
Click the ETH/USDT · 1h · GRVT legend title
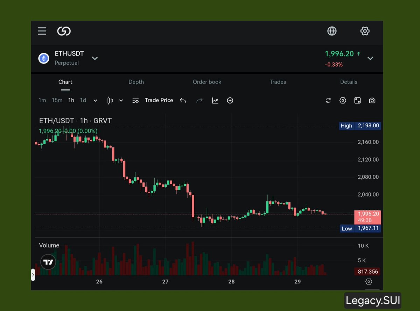(x=75, y=121)
